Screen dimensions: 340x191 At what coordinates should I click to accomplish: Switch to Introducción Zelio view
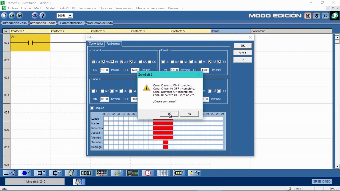[x=15, y=23]
